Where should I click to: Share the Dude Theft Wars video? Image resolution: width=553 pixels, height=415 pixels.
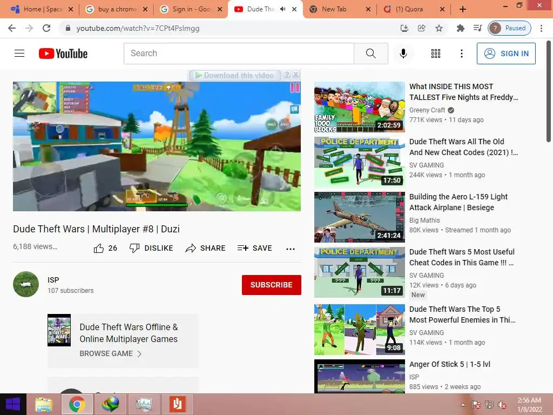click(205, 248)
